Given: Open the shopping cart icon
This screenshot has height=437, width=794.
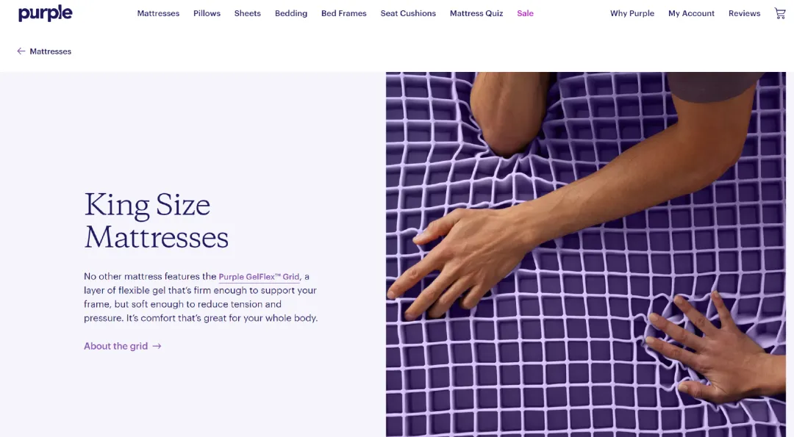Looking at the screenshot, I should [780, 14].
